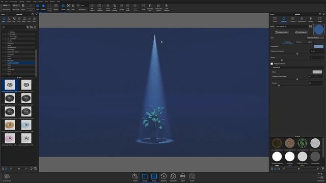Open the File menu

2,2
